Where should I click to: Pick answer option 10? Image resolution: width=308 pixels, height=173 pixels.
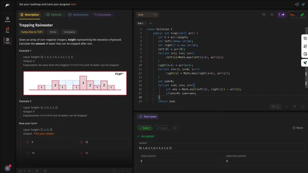(49, 153)
